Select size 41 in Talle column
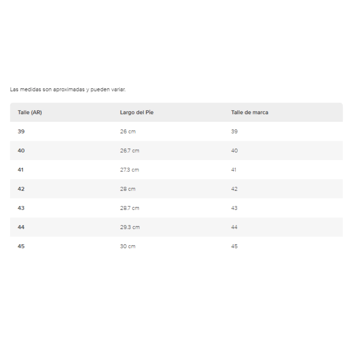351x351 pixels. [20, 170]
